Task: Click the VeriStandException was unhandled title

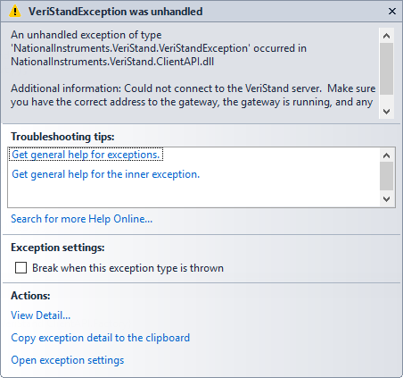Action: pyautogui.click(x=116, y=12)
